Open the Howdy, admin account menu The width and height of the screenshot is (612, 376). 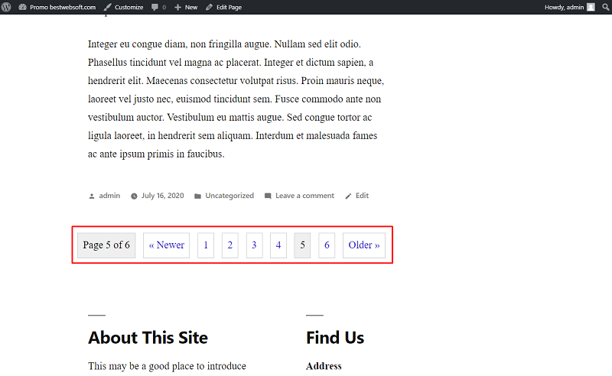pyautogui.click(x=569, y=7)
